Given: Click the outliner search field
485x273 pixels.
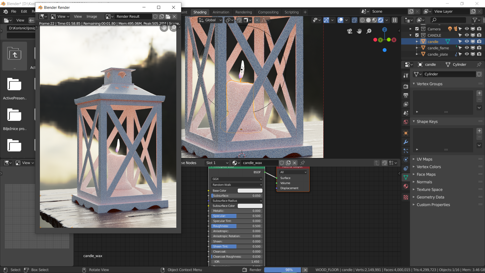Looking at the screenshot, I should tap(448, 20).
